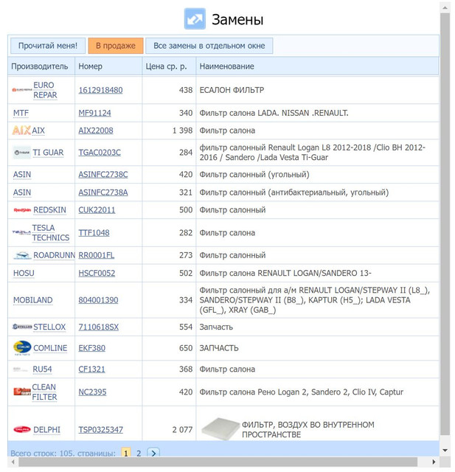Open part number MF91124
This screenshot has width=455, height=472.
[x=94, y=113]
